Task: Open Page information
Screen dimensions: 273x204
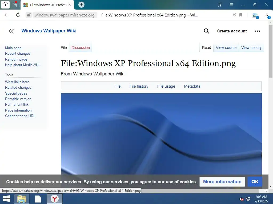Action: (18, 110)
